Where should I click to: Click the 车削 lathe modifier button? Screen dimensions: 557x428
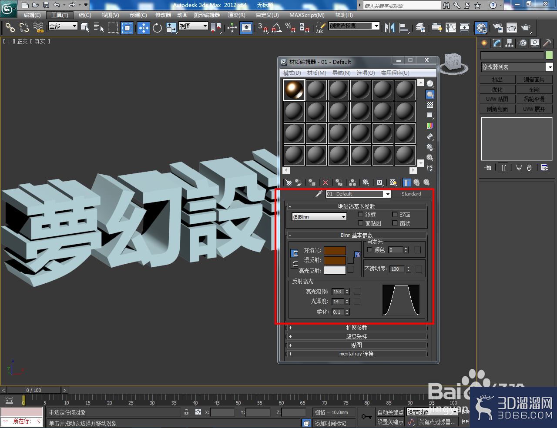pyautogui.click(x=534, y=89)
